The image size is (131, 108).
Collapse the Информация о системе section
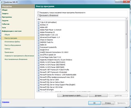12,31
